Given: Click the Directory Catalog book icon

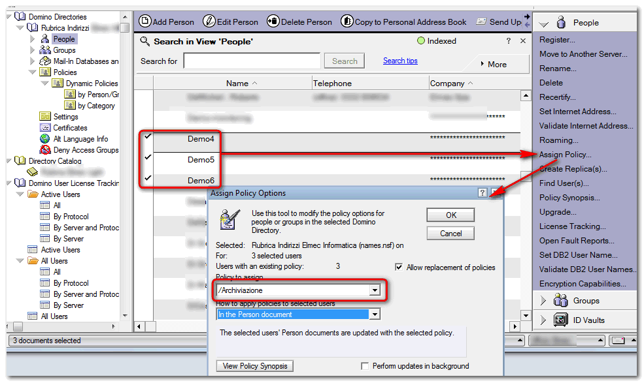Looking at the screenshot, I should (20, 161).
